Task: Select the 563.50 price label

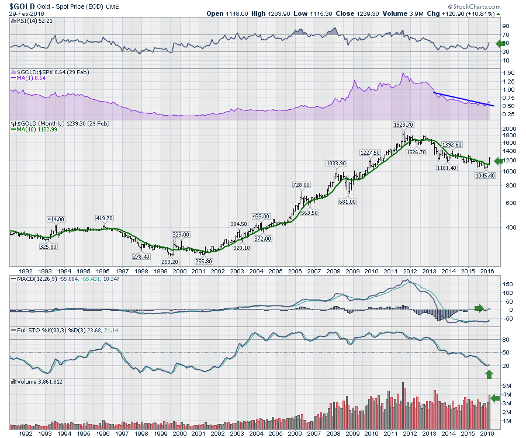Action: click(309, 213)
